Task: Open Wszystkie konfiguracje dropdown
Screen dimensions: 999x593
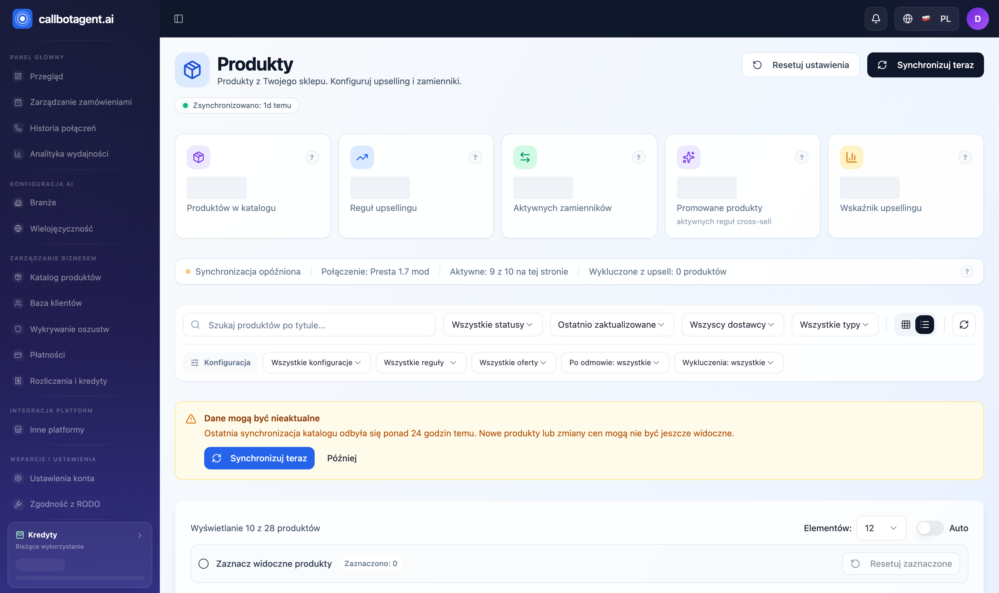Action: tap(317, 362)
